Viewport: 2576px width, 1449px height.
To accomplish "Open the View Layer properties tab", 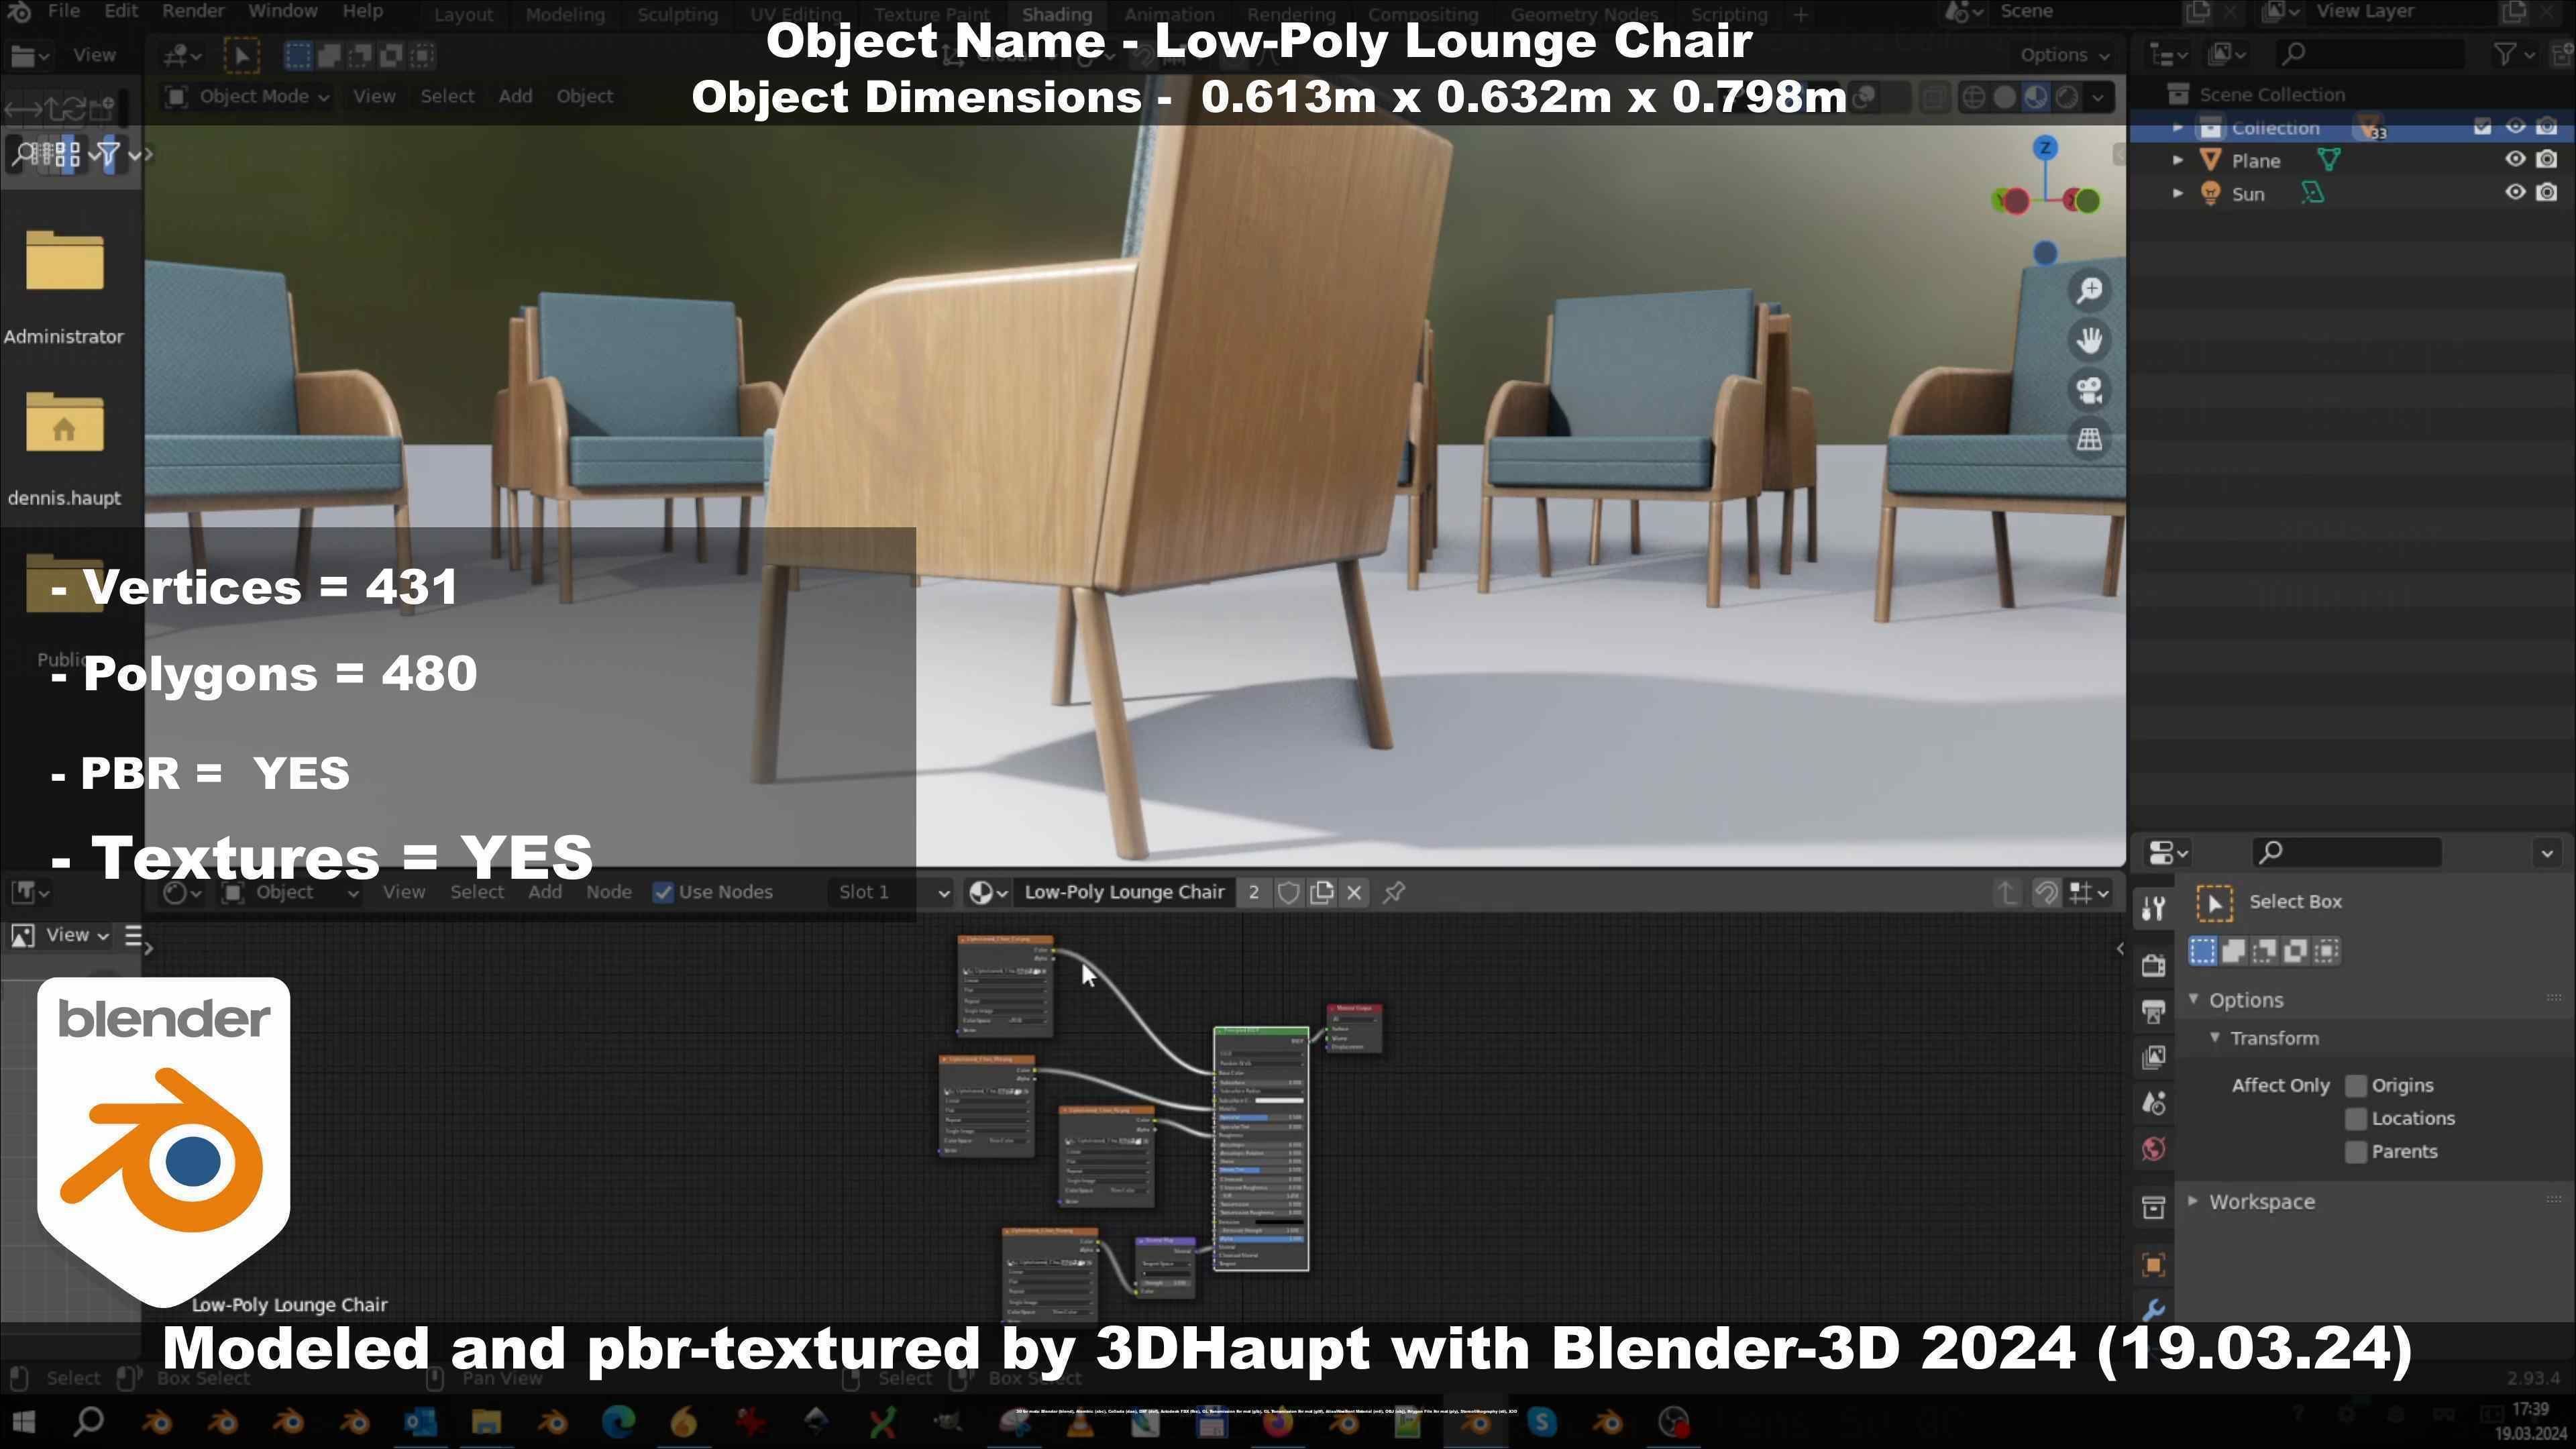I will [x=2154, y=1057].
